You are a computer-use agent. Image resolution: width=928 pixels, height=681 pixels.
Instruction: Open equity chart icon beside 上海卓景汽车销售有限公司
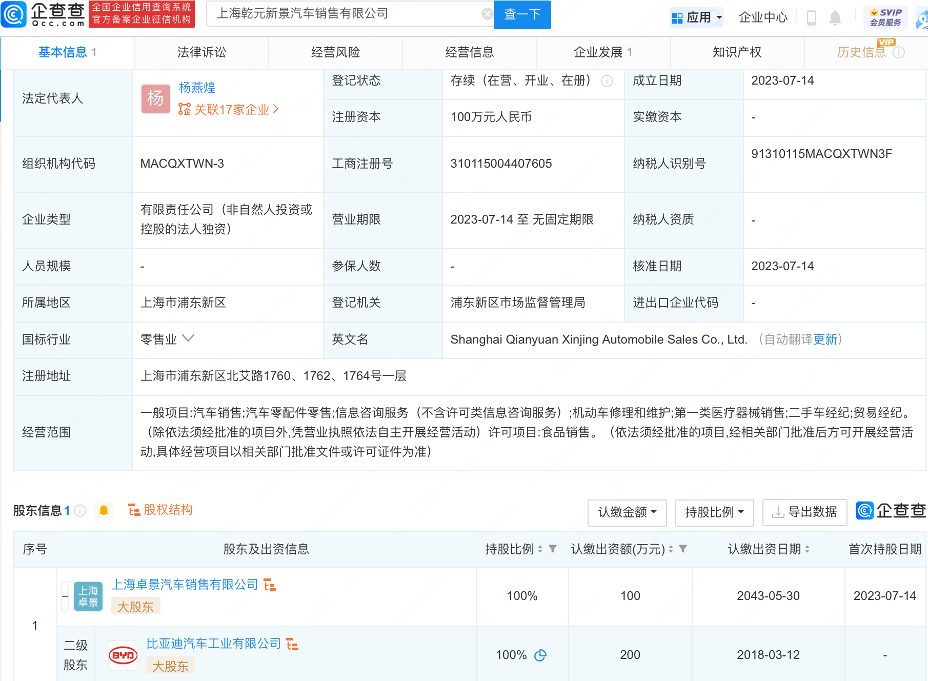point(270,585)
